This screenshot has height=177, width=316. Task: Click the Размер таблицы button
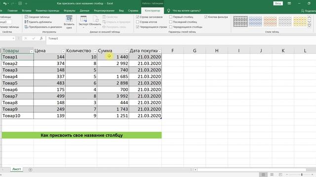tap(9, 27)
